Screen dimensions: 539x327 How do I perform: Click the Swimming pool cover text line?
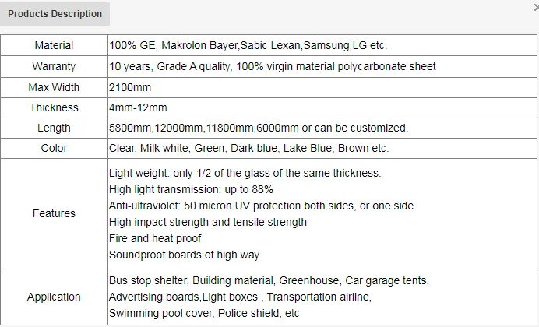pos(204,313)
